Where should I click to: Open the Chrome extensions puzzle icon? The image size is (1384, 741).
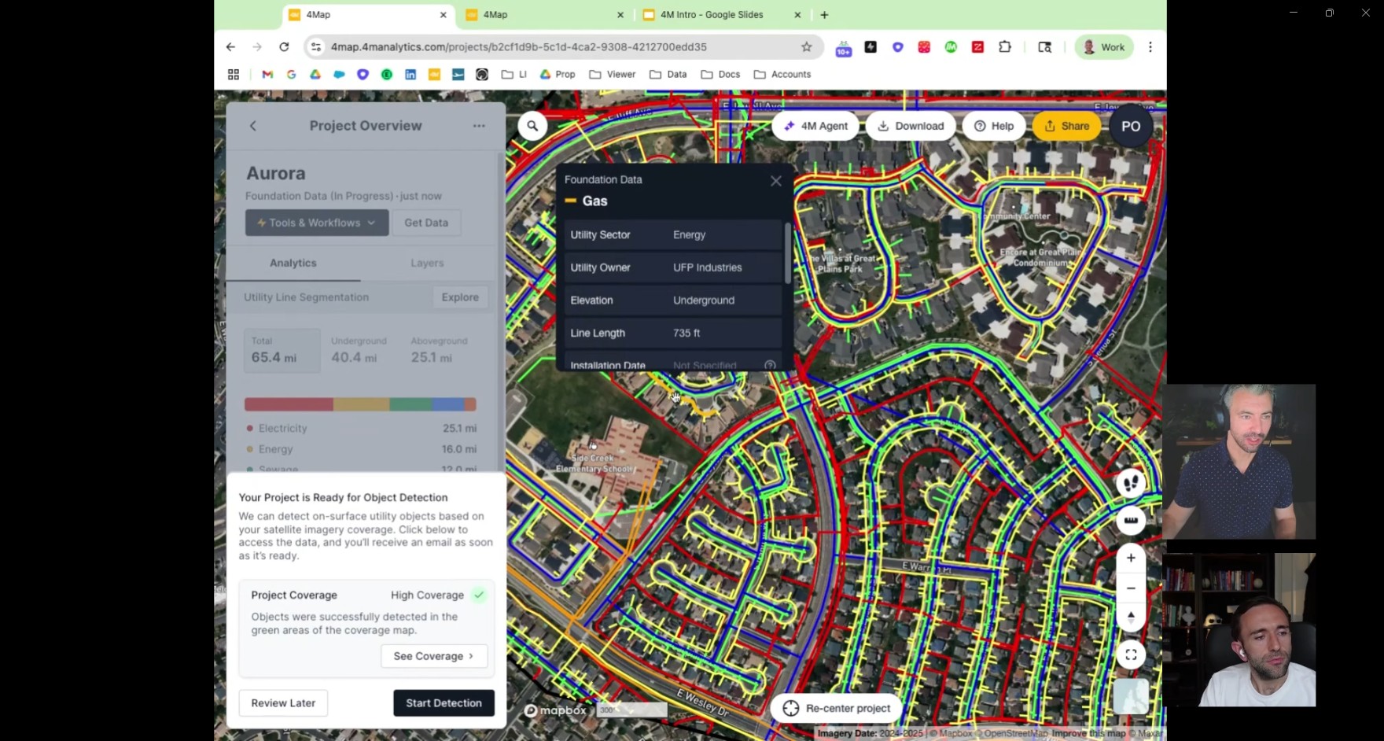pyautogui.click(x=1004, y=47)
